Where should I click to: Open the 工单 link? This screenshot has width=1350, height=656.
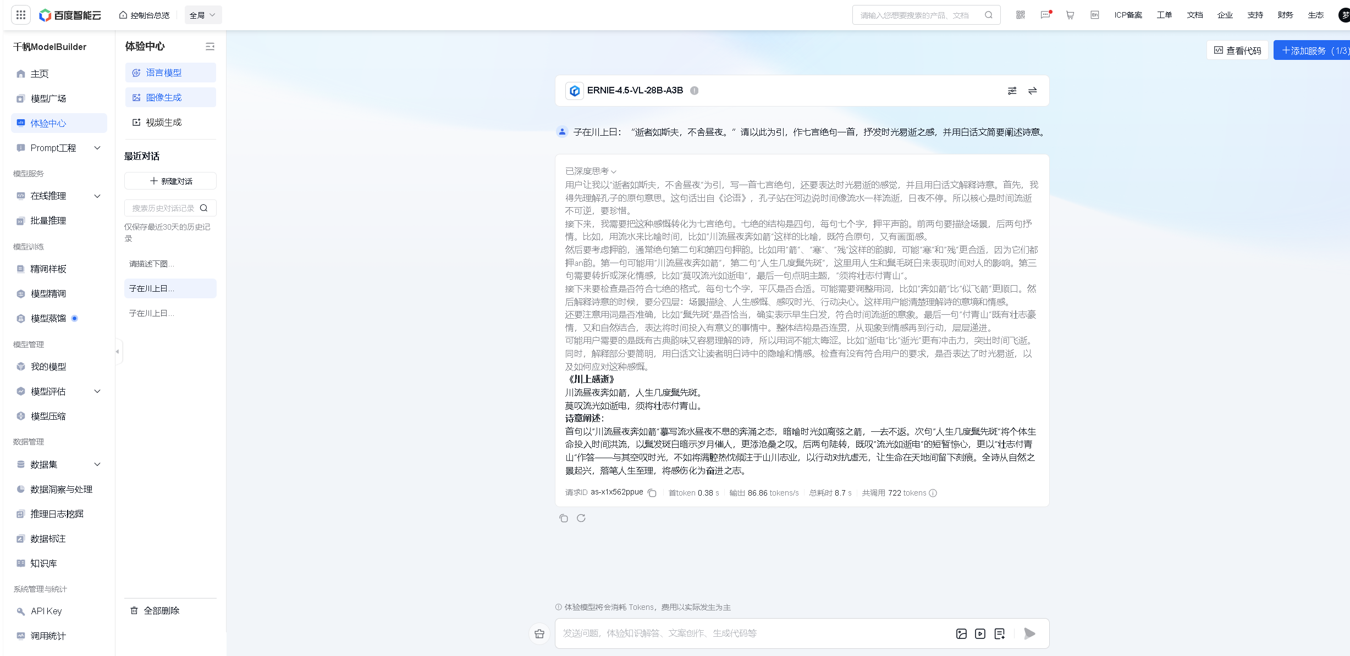(1164, 15)
